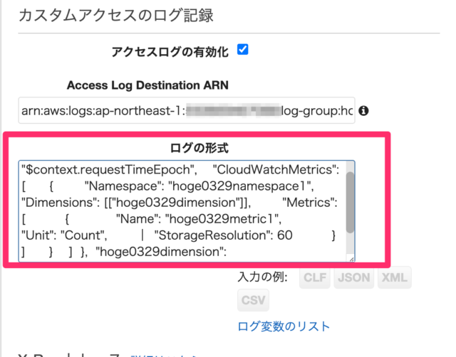Click the アクセスログの有効化 label

pyautogui.click(x=170, y=52)
